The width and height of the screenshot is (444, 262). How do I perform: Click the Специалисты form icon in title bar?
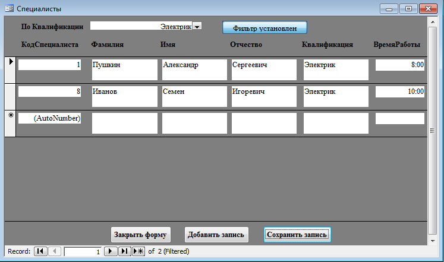pos(9,8)
